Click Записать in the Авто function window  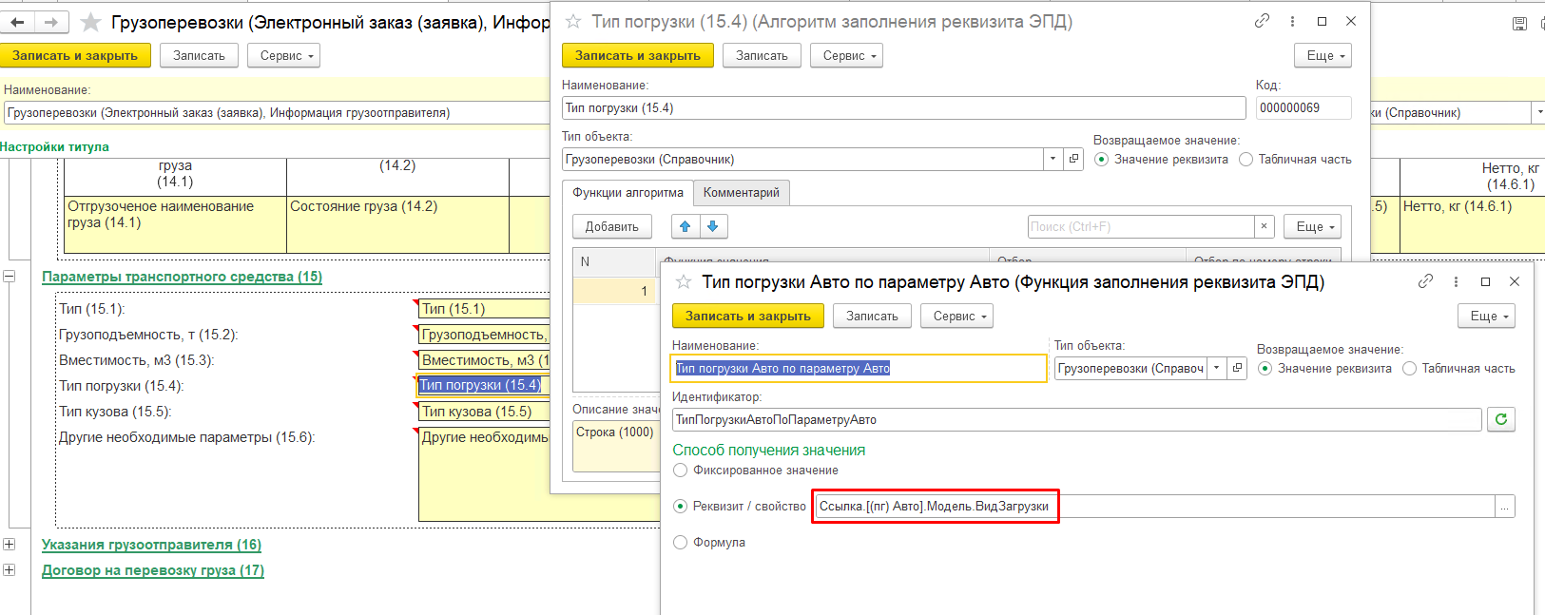tap(873, 316)
